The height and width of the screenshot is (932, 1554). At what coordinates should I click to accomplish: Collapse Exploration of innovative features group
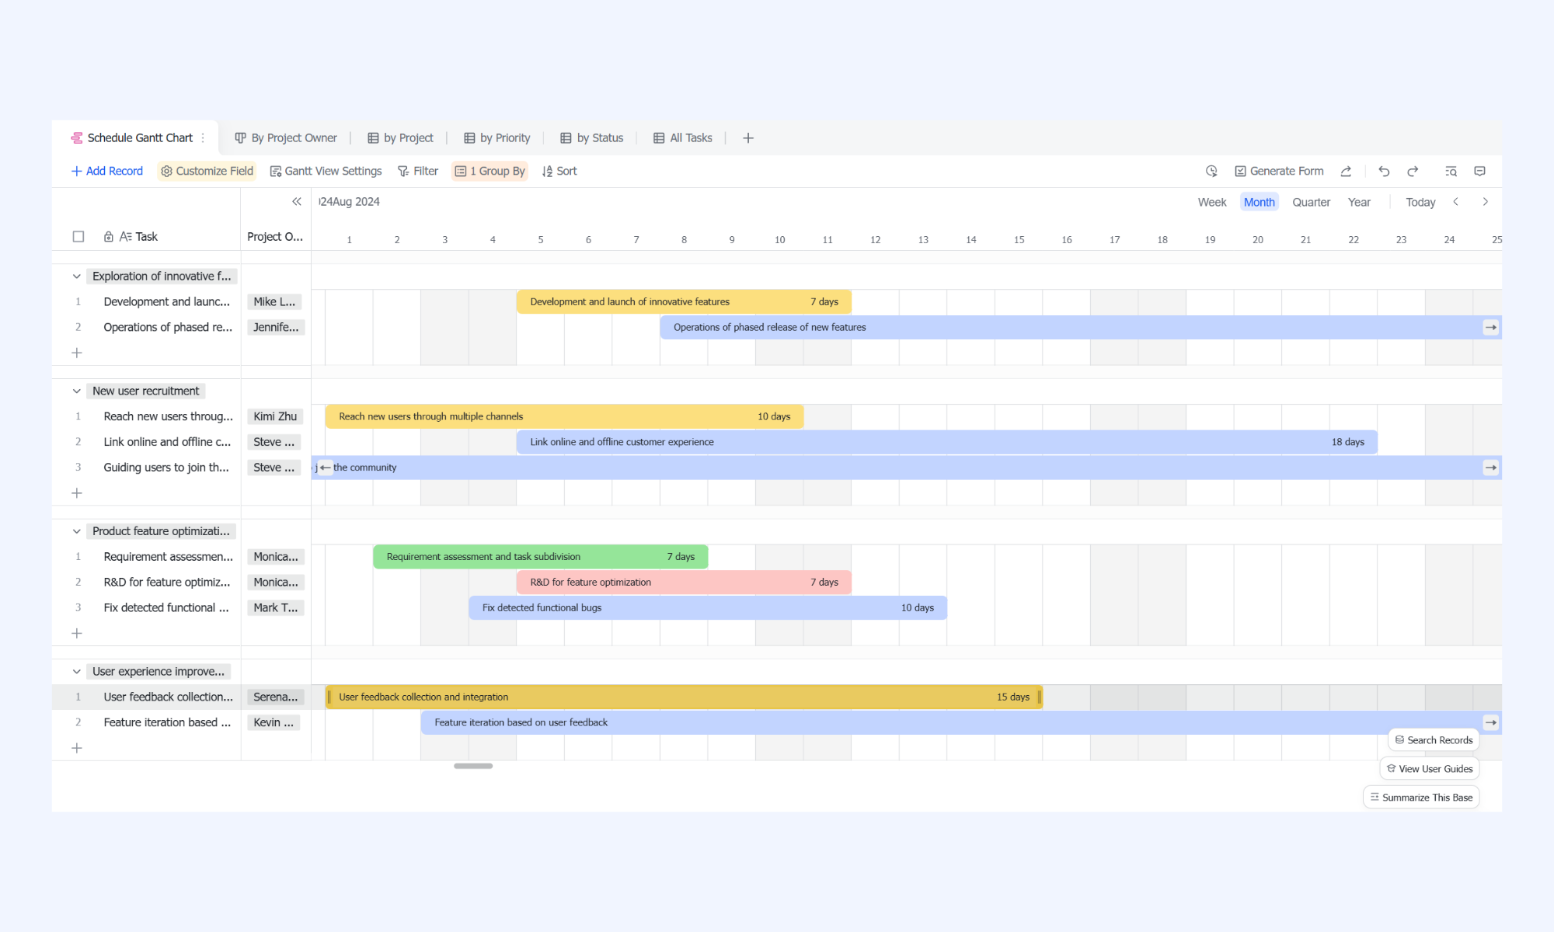76,276
